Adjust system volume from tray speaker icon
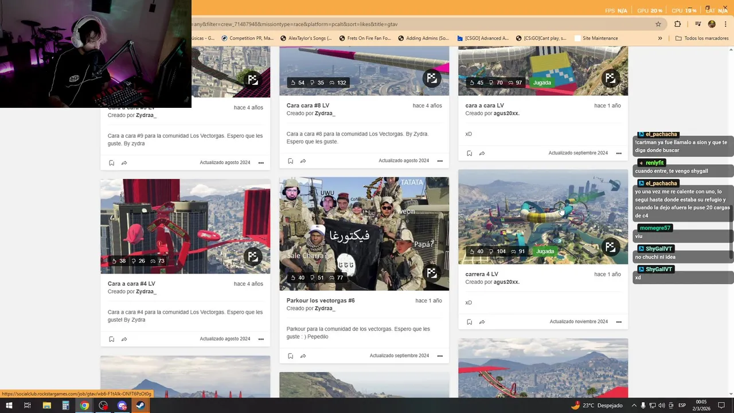 tap(662, 406)
